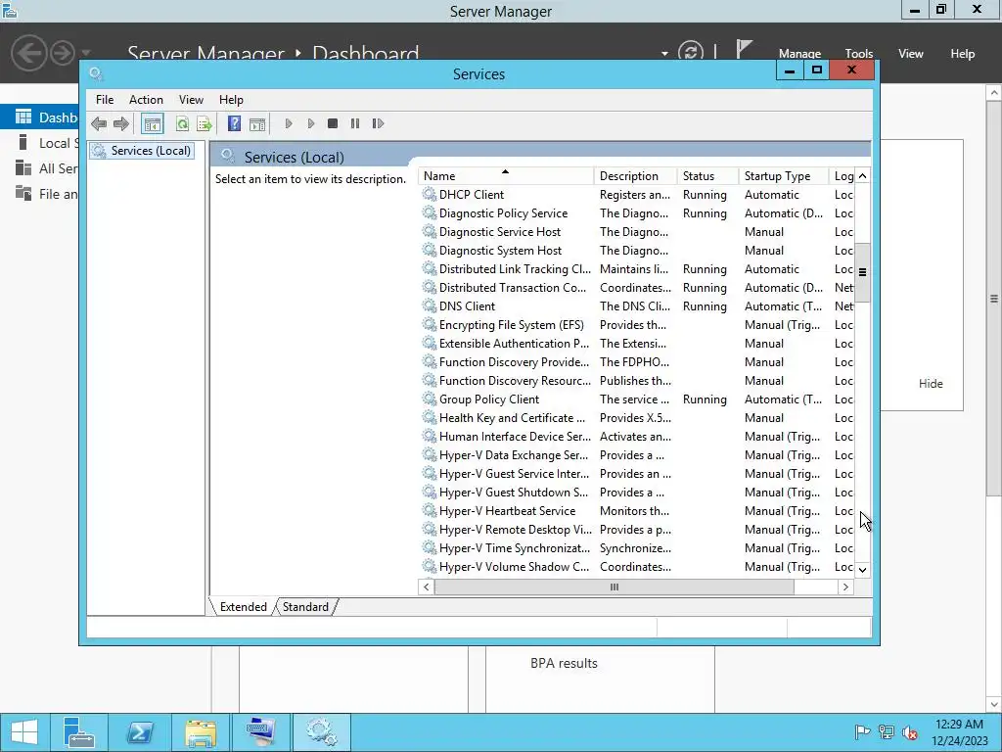Open the Tools menu in Server Manager
The height and width of the screenshot is (752, 1002).
pyautogui.click(x=859, y=54)
